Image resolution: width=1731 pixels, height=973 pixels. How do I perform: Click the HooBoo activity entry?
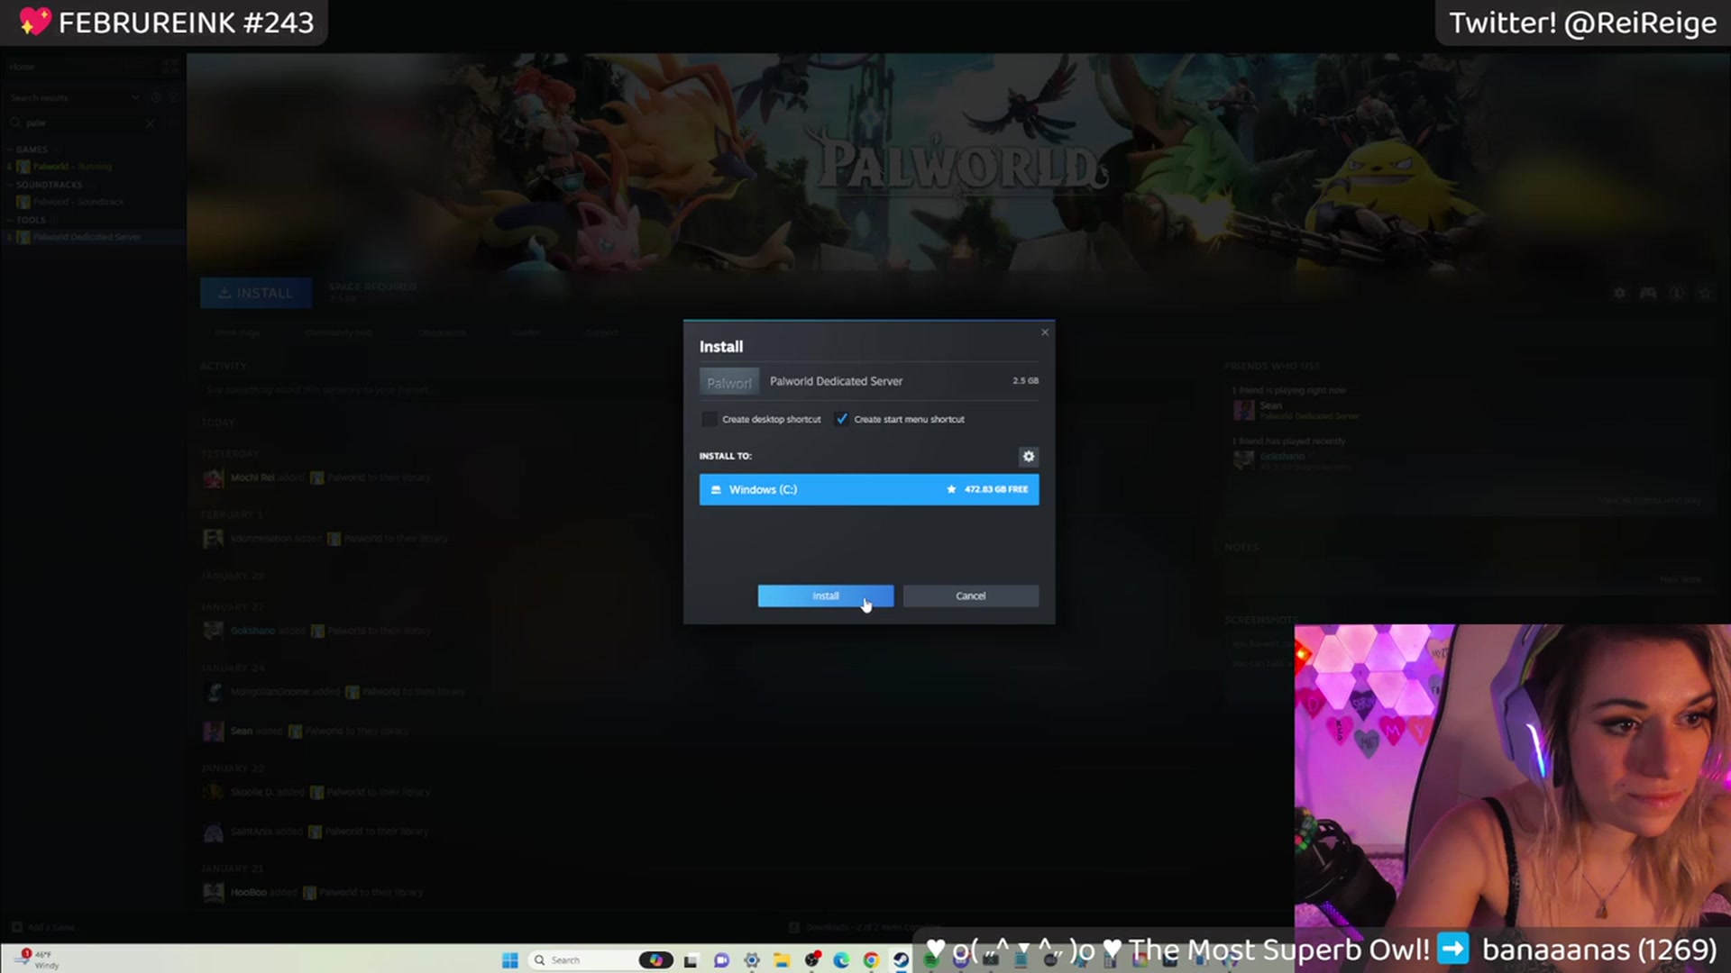(313, 893)
